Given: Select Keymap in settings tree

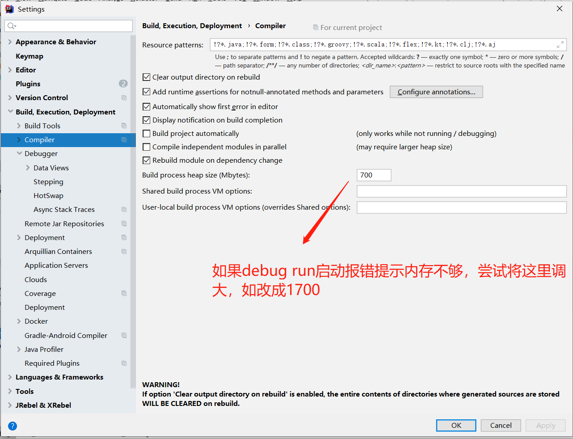Looking at the screenshot, I should click(x=29, y=56).
